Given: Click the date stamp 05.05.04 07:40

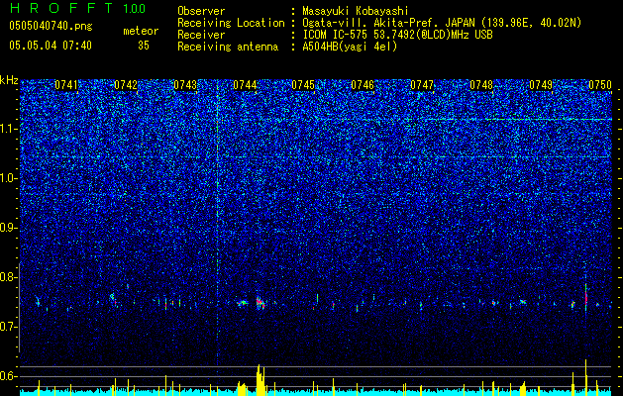Looking at the screenshot, I should 51,46.
